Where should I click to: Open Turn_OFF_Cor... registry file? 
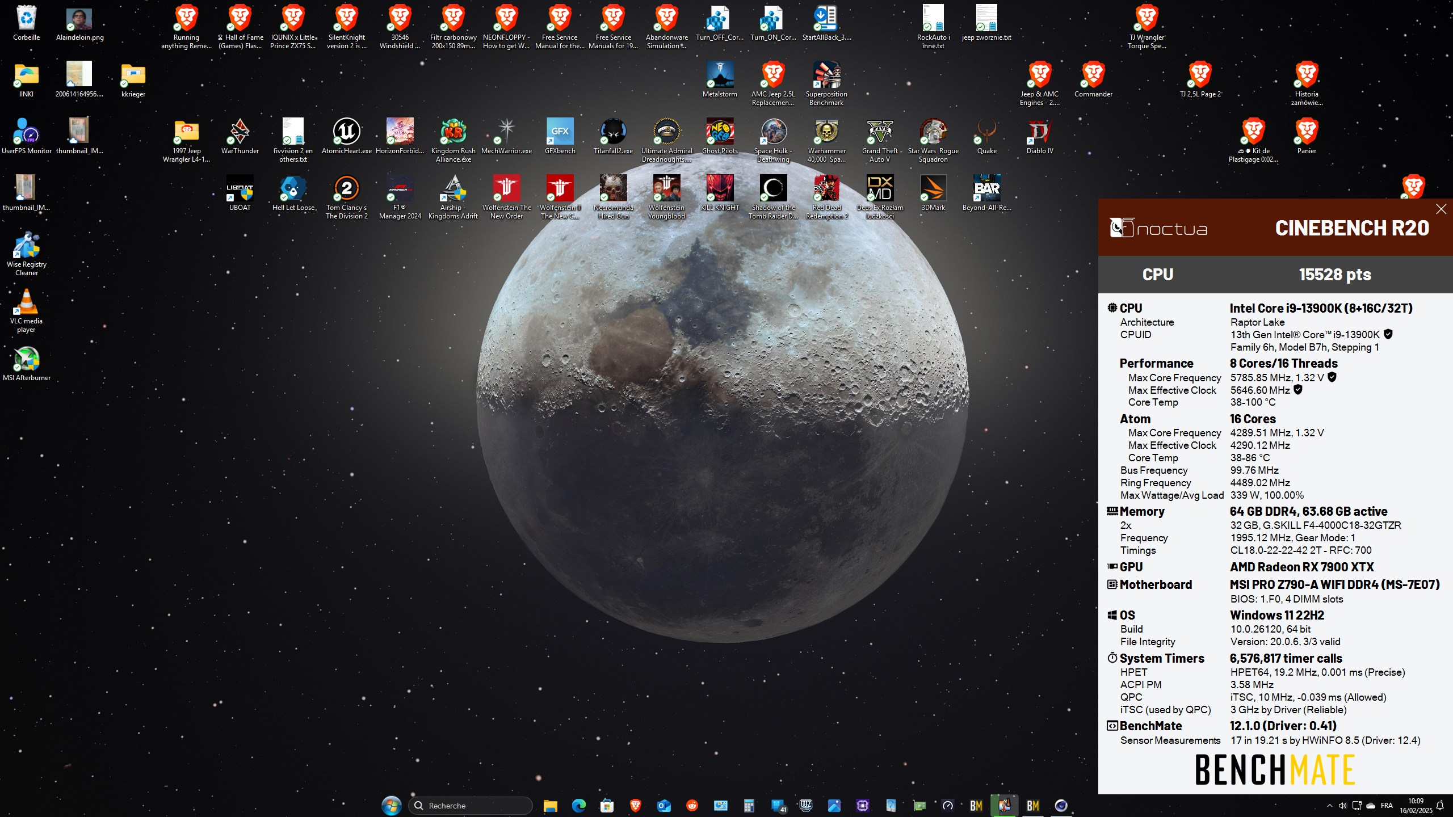point(720,24)
